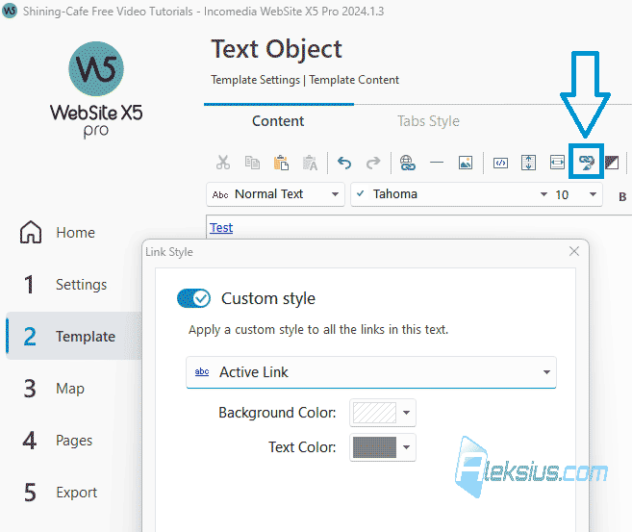Click the Link Style dialog title
Screen dimensions: 632x532
tap(169, 252)
